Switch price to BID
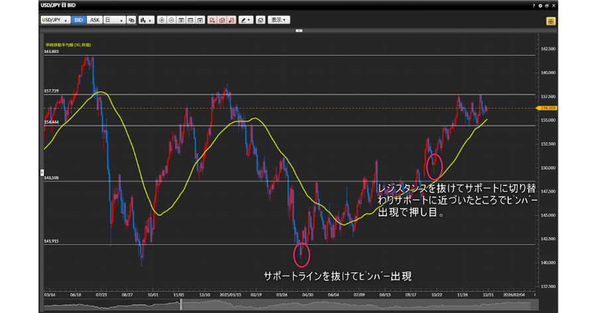Screen dimensions: 597x313 click(79, 21)
